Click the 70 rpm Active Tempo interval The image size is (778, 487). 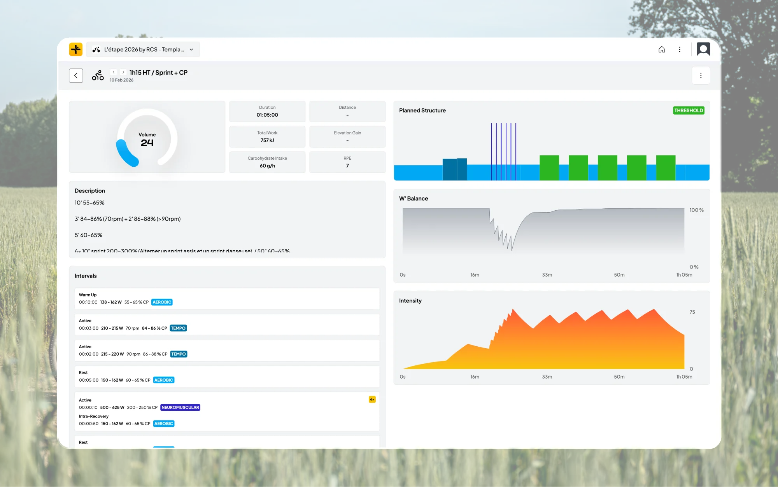tap(227, 325)
